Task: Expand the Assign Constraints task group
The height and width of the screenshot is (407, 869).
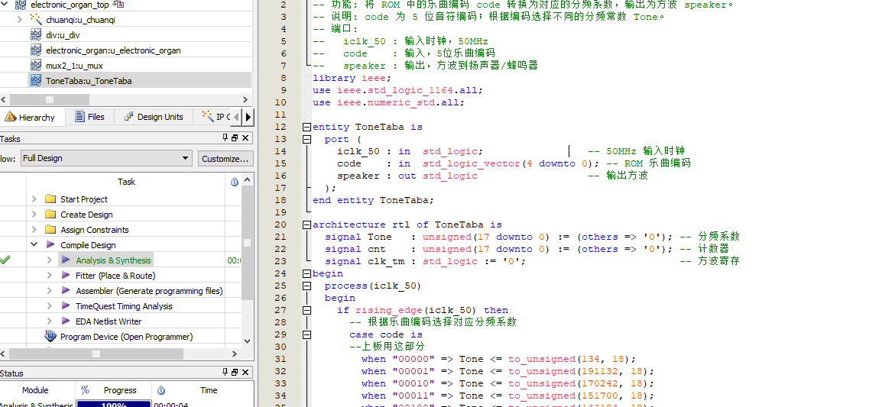Action: tap(34, 229)
